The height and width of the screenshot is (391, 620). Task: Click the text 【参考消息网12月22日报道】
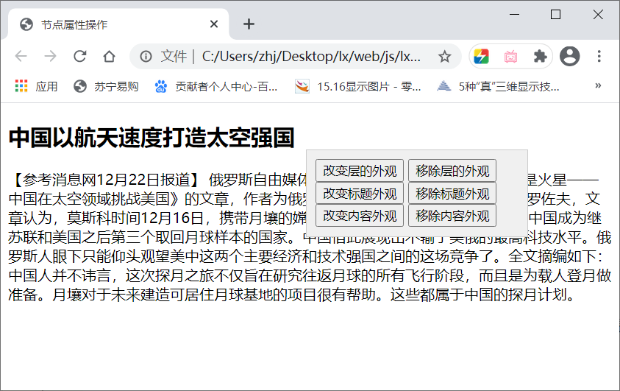click(x=106, y=180)
